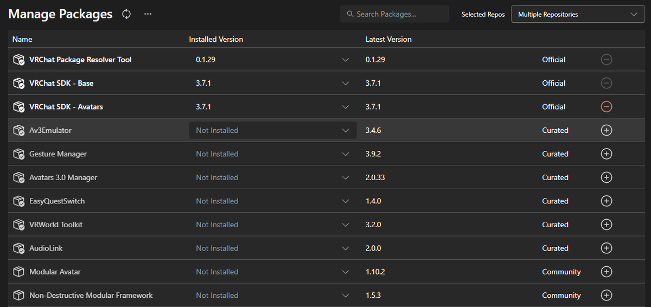Image resolution: width=651 pixels, height=307 pixels.
Task: Add the Modular Avatar package
Action: (607, 272)
